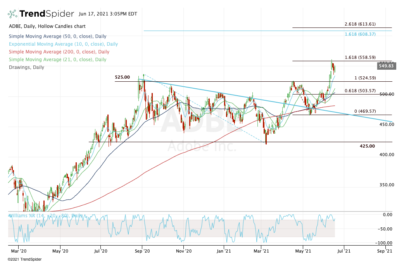Click the 2.618 (613.61) Fibonacci label
The width and height of the screenshot is (404, 263).
pyautogui.click(x=360, y=24)
